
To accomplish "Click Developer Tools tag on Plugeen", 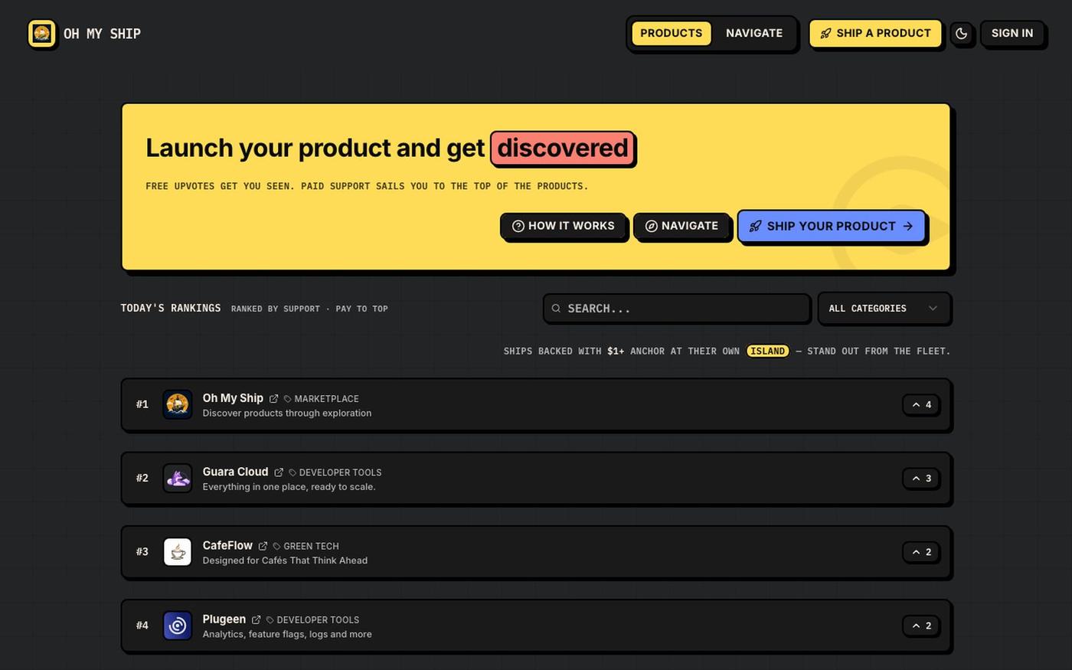I will [312, 620].
